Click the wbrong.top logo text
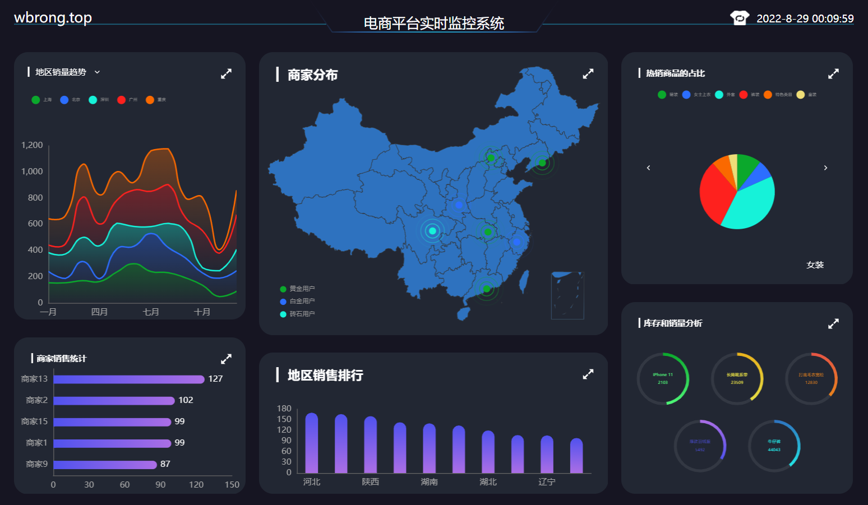 [x=53, y=17]
